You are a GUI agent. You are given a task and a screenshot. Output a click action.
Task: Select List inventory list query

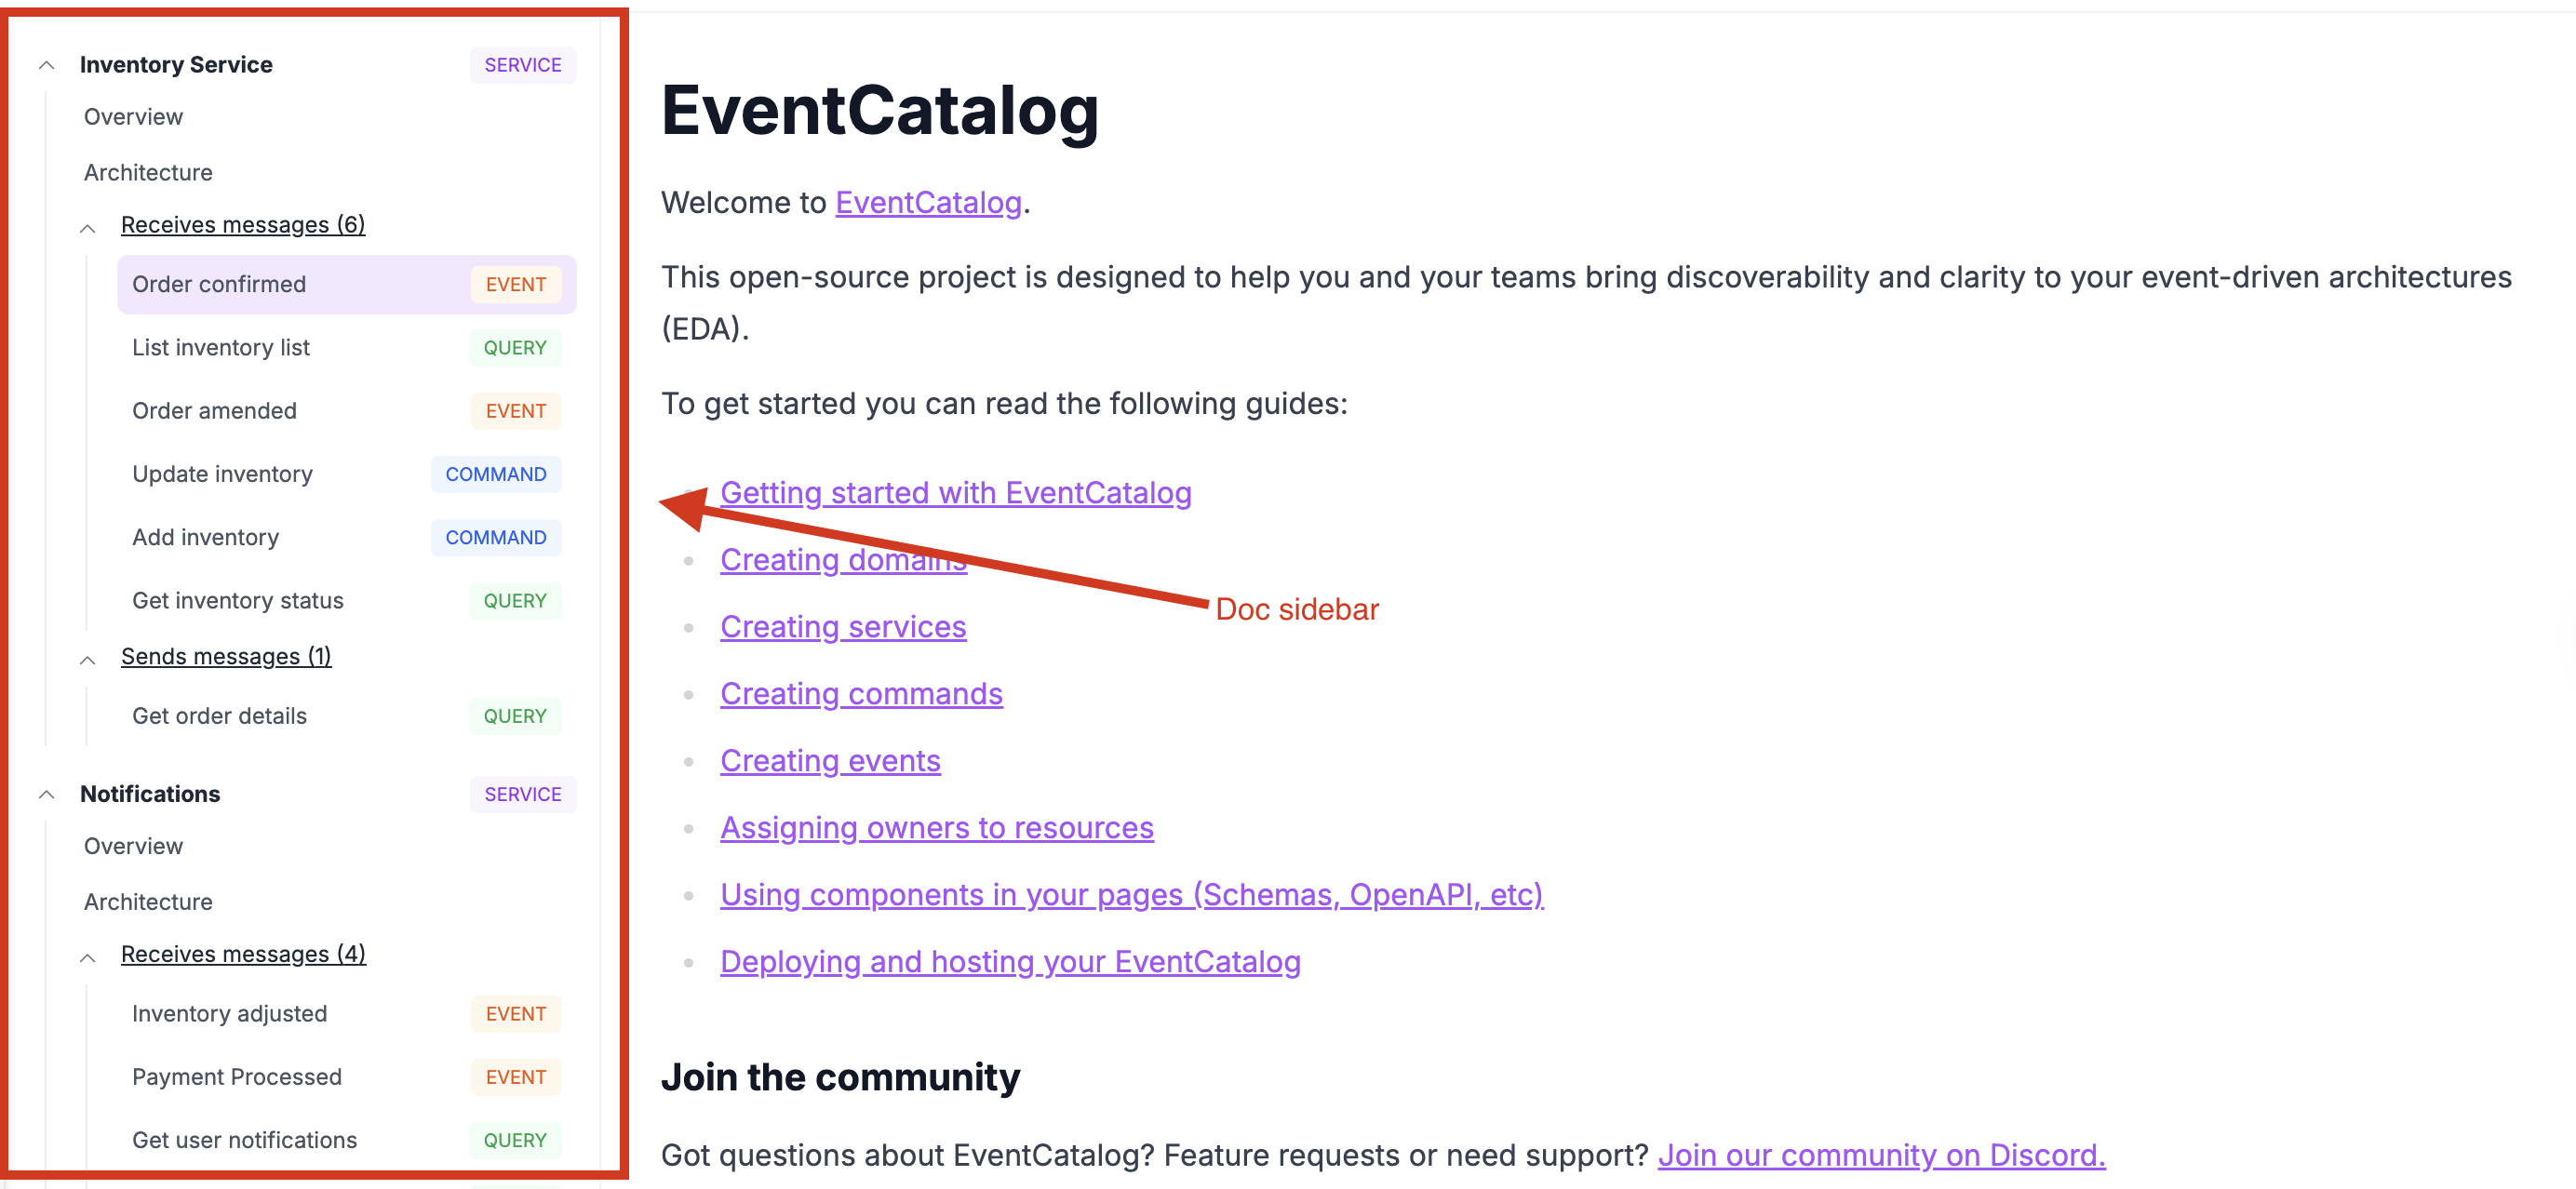click(221, 348)
